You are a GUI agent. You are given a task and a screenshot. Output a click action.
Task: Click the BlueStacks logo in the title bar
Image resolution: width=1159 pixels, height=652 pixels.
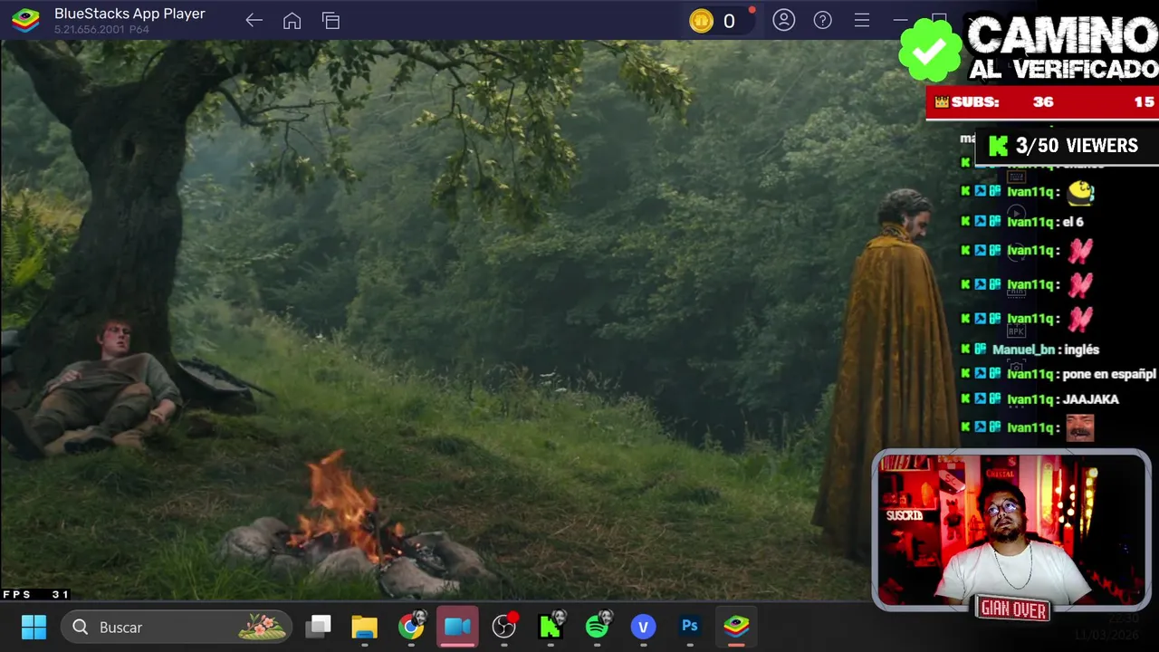pyautogui.click(x=25, y=20)
